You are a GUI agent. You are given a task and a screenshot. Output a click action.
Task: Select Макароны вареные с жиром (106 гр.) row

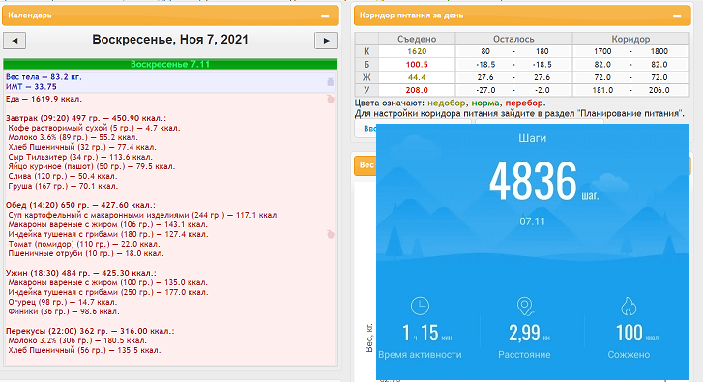click(107, 224)
